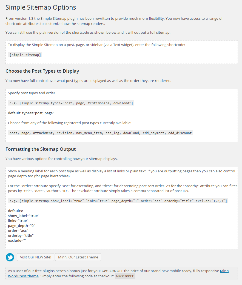
Task: Click the Twitter bird icon
Action: click(10, 257)
